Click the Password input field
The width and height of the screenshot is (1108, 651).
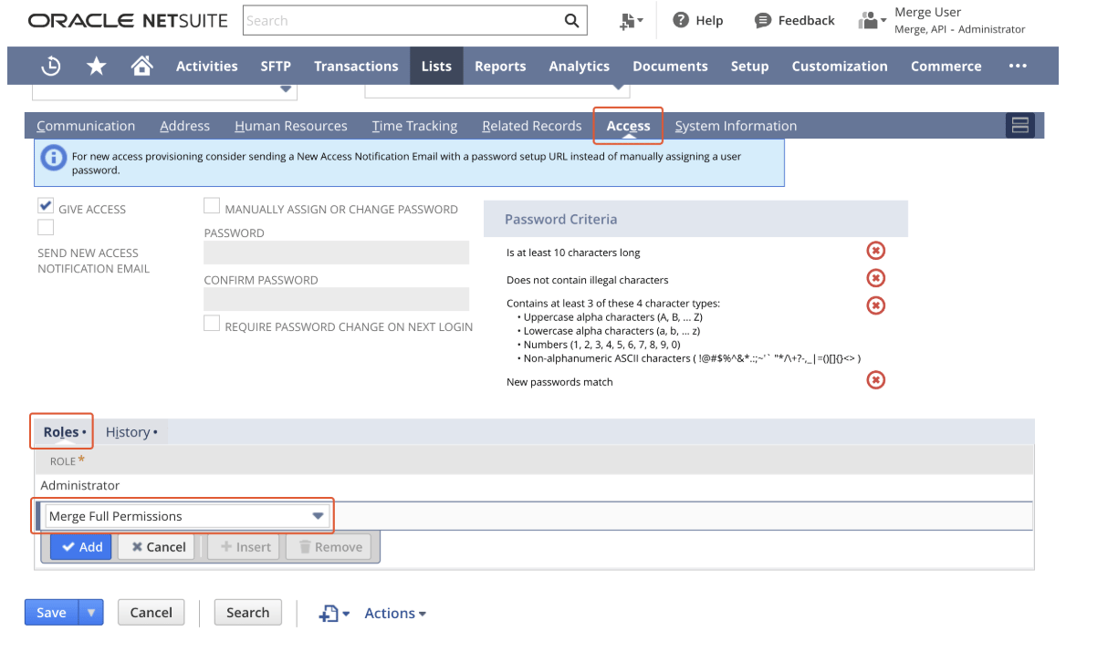(337, 253)
